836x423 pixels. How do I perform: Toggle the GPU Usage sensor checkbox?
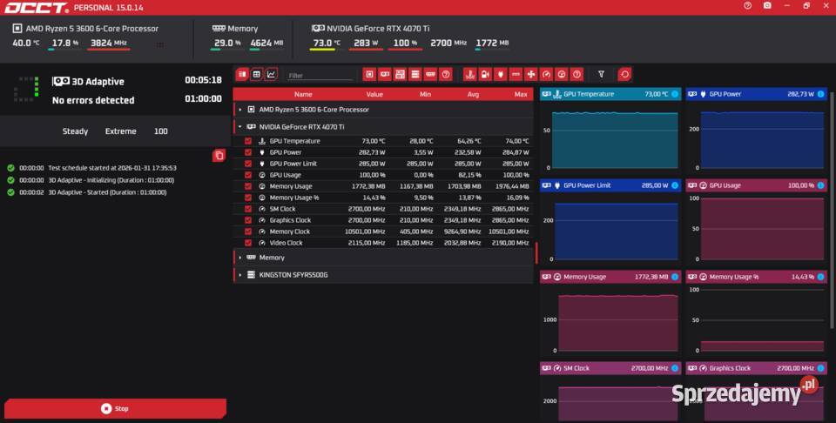[248, 175]
